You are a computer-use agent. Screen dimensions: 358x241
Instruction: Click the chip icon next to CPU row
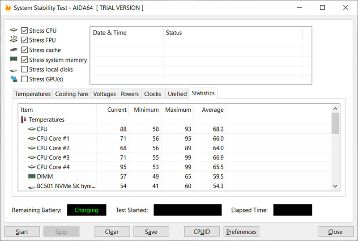(31, 129)
